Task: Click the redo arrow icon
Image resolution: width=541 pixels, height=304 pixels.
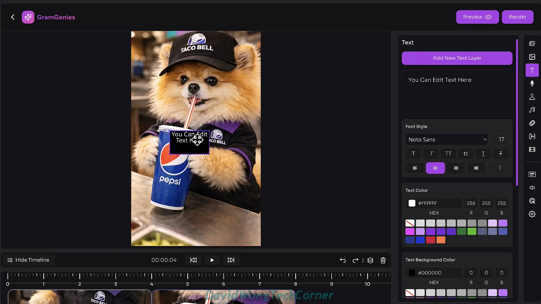Action: pos(355,260)
